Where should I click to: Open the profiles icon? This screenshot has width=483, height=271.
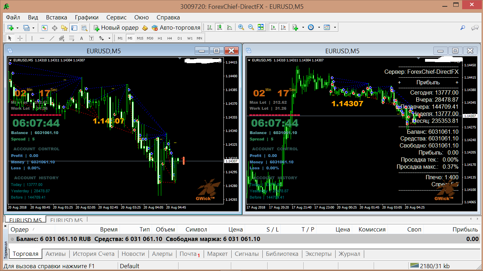pos(26,28)
